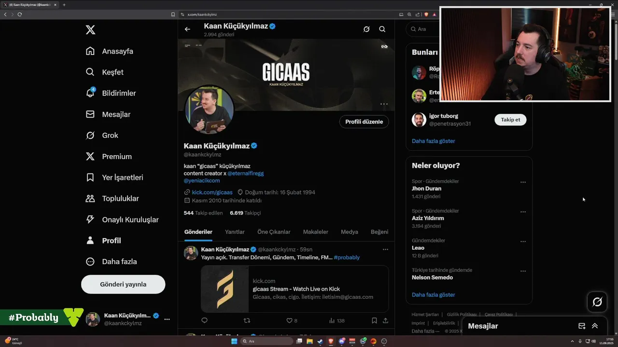Reload the page in the browser
Viewport: 618px width, 347px height.
tap(20, 14)
